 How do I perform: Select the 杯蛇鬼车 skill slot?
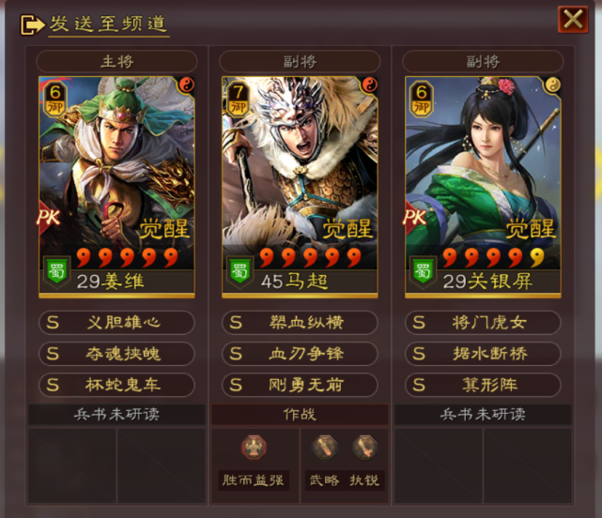click(x=116, y=385)
